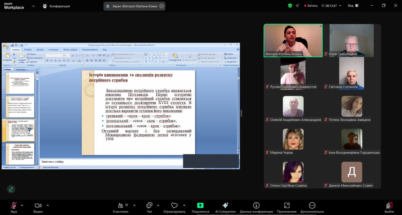Click the green annotation pencil icon
Screen dimensions: 402x215
coord(11,189)
